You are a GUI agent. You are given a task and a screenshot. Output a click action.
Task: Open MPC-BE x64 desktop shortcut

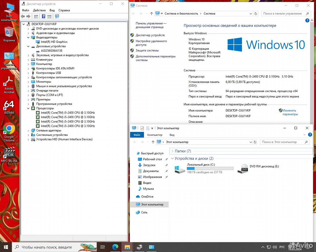pyautogui.click(x=9, y=155)
